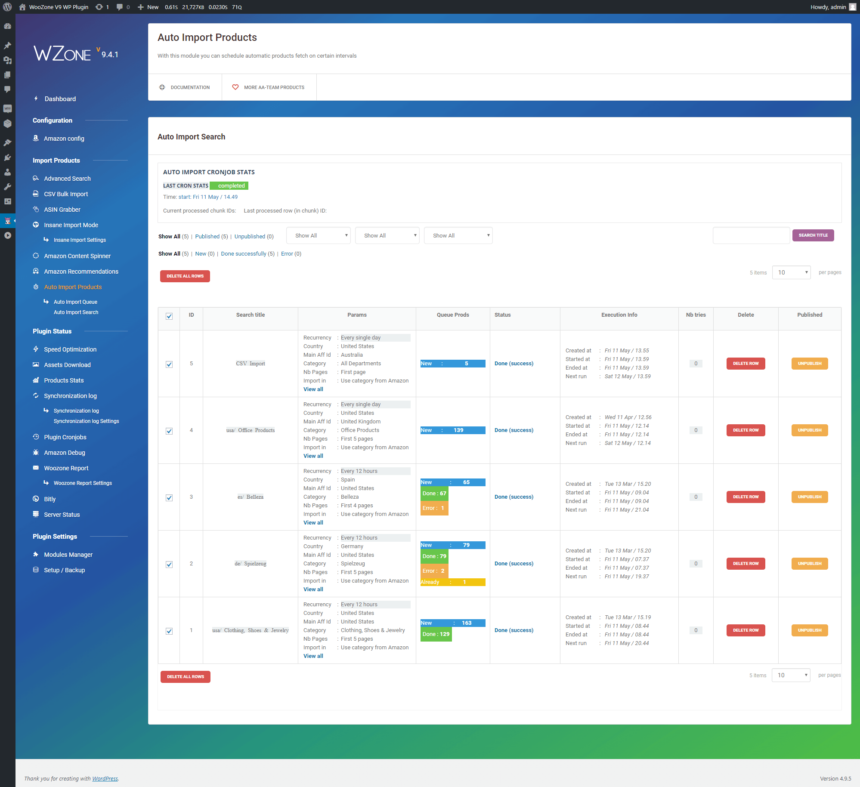This screenshot has height=787, width=860.
Task: Open Posts pin icon in narrow sidebar
Action: pyautogui.click(x=7, y=45)
